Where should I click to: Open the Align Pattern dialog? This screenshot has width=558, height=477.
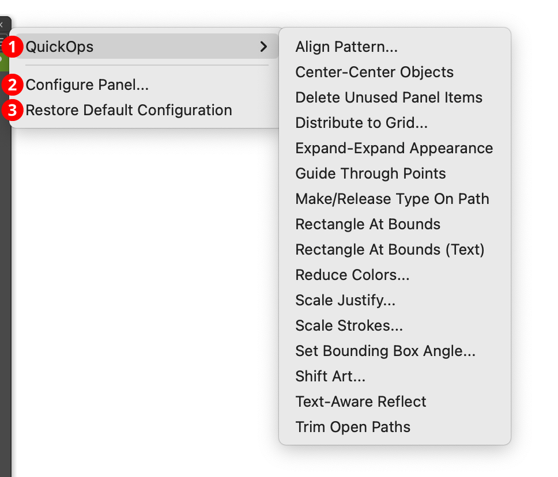pos(345,47)
